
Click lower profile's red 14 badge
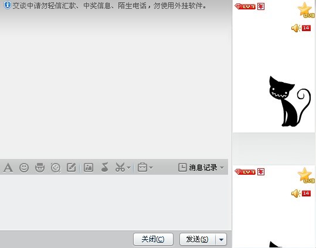[x=306, y=193]
